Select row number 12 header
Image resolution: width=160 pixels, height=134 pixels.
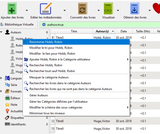coord(53,121)
